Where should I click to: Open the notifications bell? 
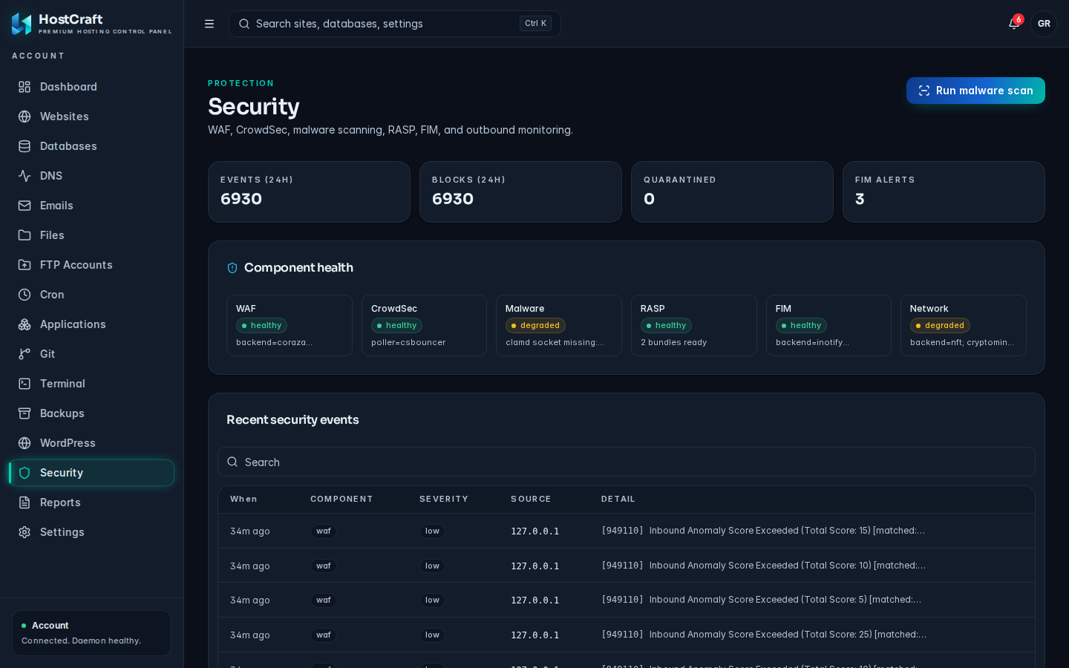pos(1014,24)
